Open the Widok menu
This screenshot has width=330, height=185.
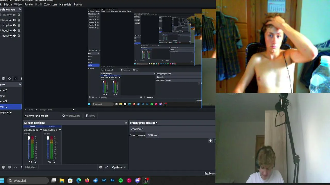[x=18, y=4]
